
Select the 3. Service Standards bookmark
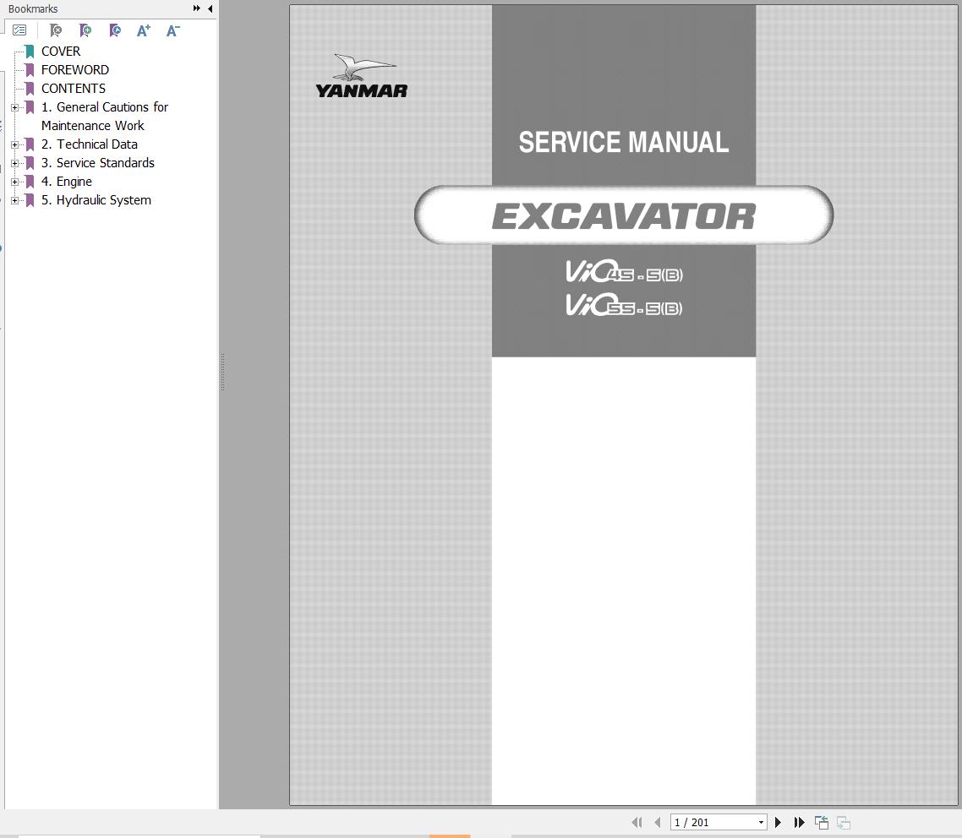pyautogui.click(x=97, y=163)
